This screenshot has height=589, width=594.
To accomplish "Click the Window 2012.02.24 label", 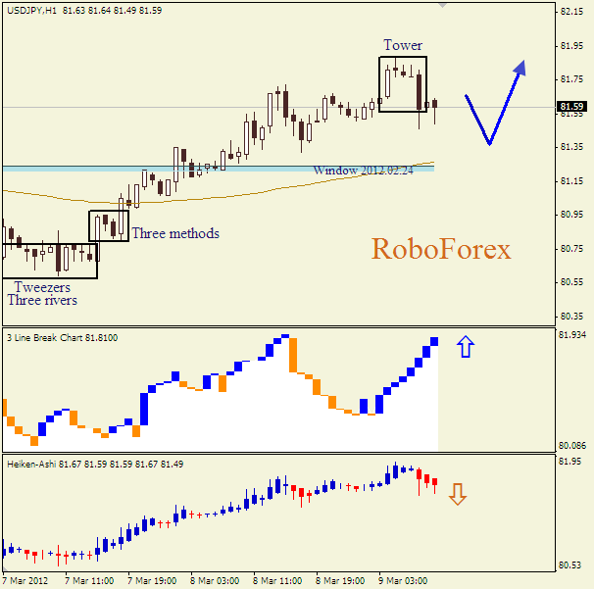I will click(363, 170).
